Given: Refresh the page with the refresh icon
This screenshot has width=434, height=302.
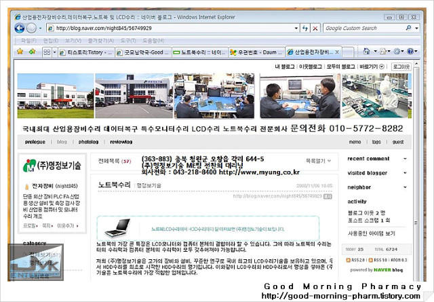Looking at the screenshot, I should click(x=305, y=28).
